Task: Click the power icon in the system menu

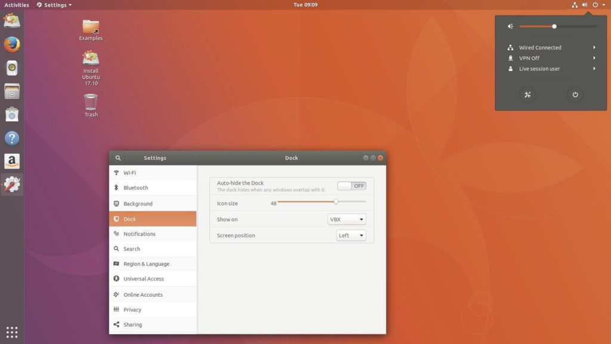Action: click(574, 94)
